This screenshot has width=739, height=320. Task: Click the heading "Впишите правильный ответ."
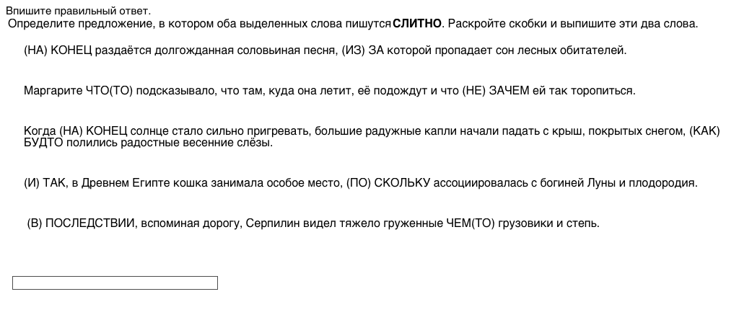(x=79, y=12)
